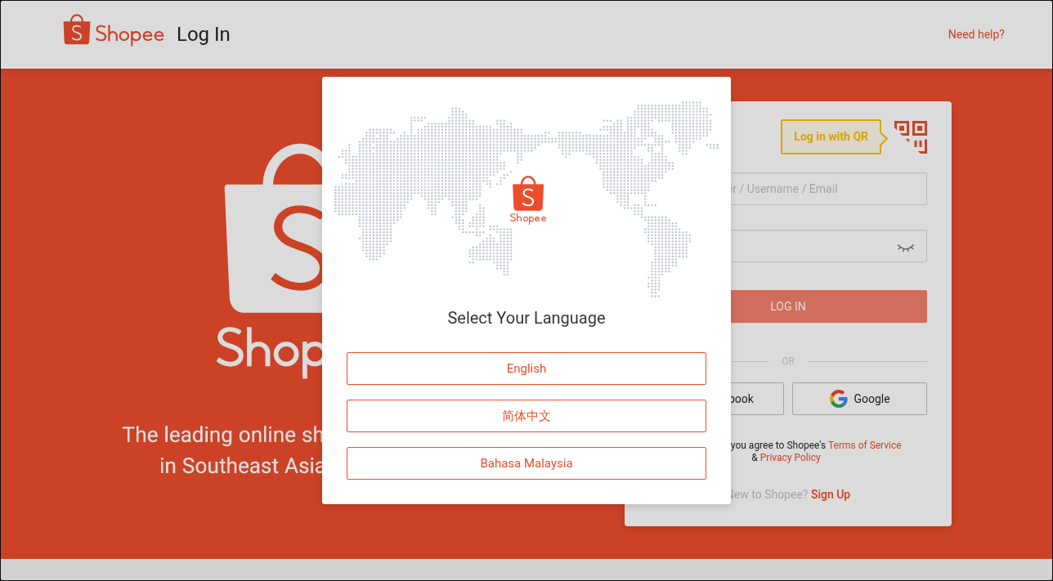Pick Bahasa Malaysia language
The width and height of the screenshot is (1053, 581).
coord(526,463)
